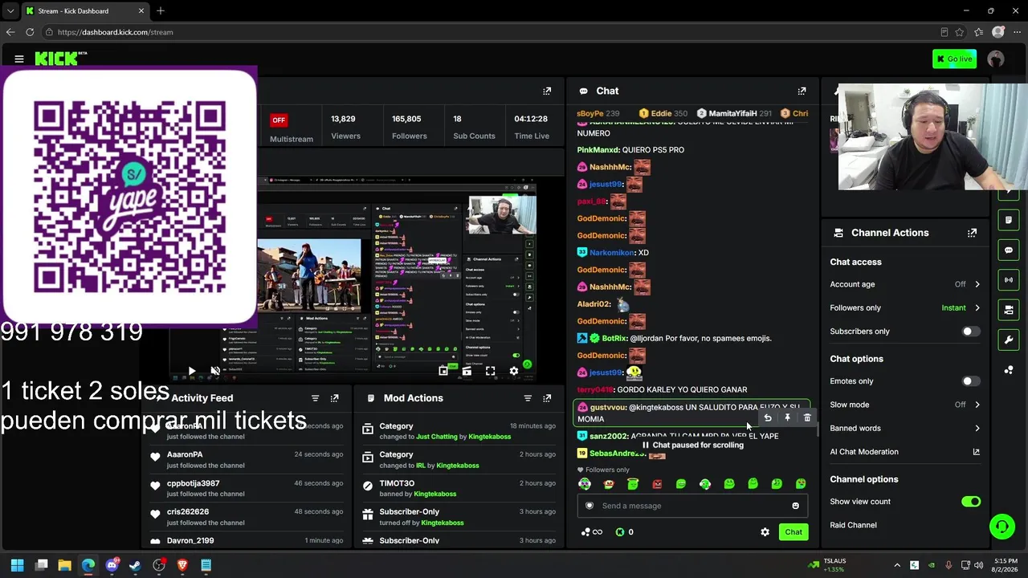Enter fullscreen on stream preview
Viewport: 1028px width, 578px height.
click(490, 371)
